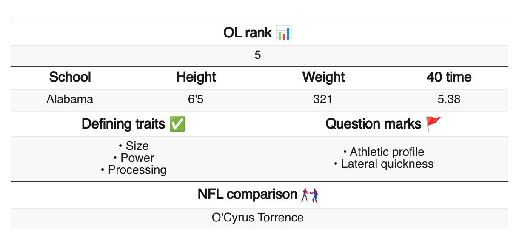Image resolution: width=519 pixels, height=241 pixels.
Task: Click the Athletic profile bullet
Action: click(x=387, y=152)
